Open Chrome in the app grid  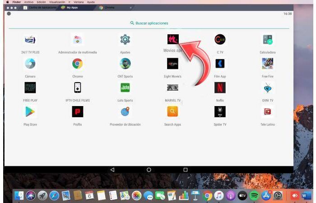coord(78,64)
